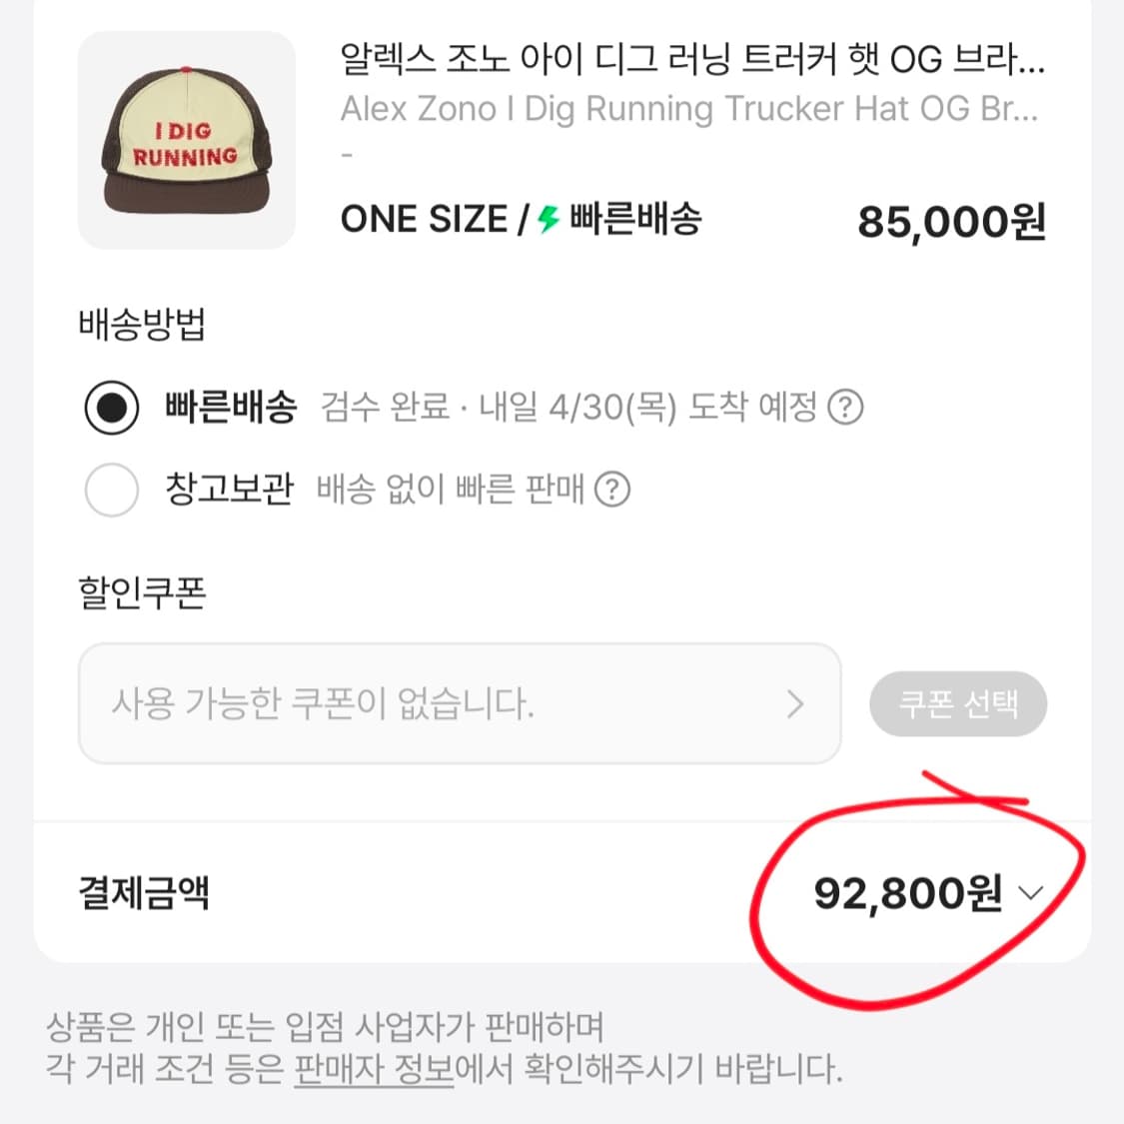Select the 빠른배송 radio button
The height and width of the screenshot is (1124, 1124).
pyautogui.click(x=112, y=408)
